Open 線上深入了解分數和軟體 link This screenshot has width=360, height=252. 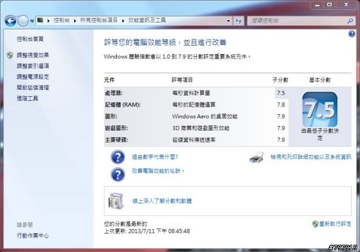162,201
